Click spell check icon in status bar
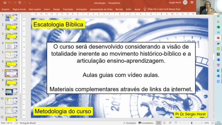 click(x=16, y=123)
